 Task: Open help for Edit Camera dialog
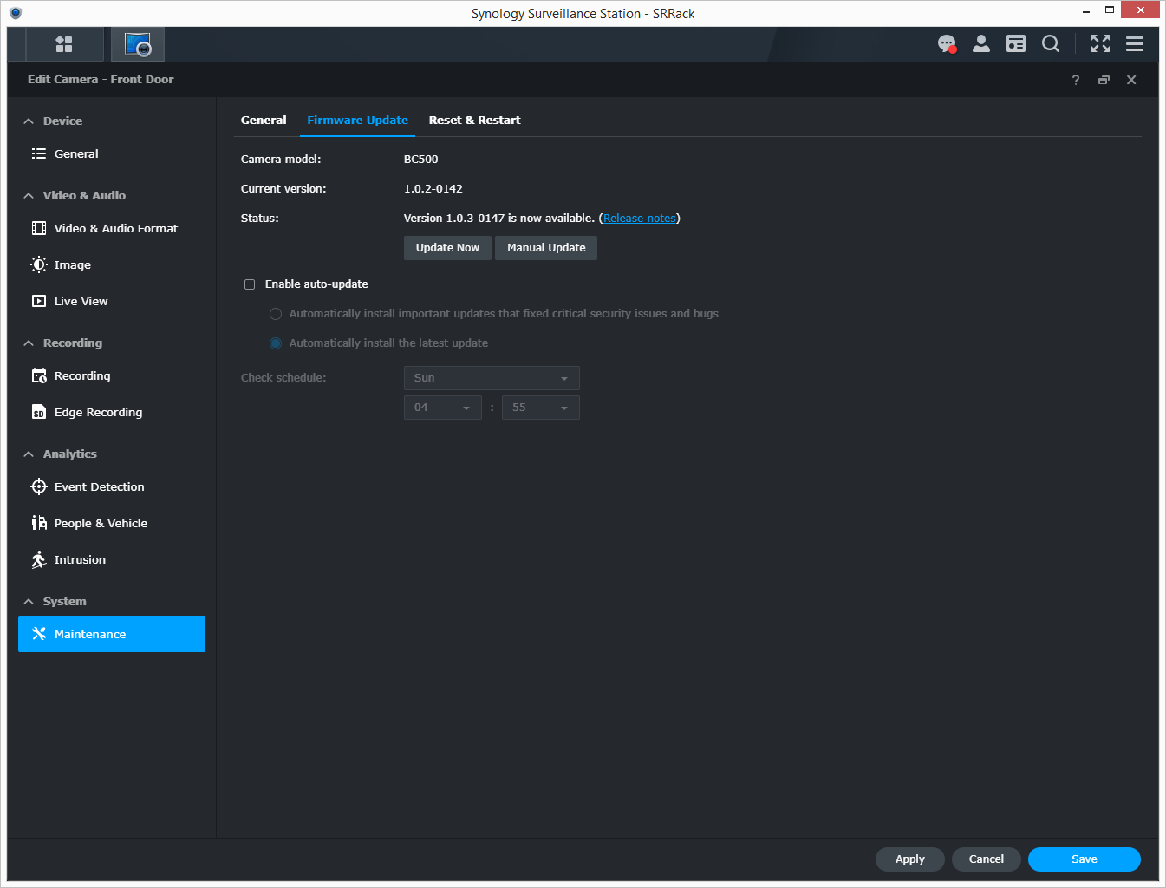[x=1076, y=80]
